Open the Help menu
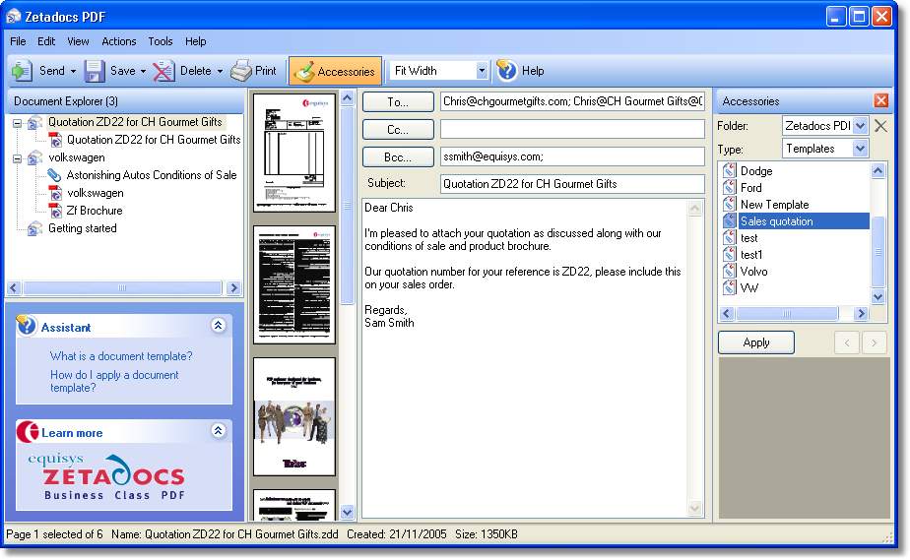 coord(196,41)
